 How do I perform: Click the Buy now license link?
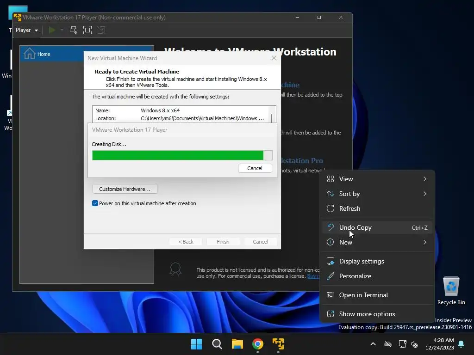tap(313, 276)
